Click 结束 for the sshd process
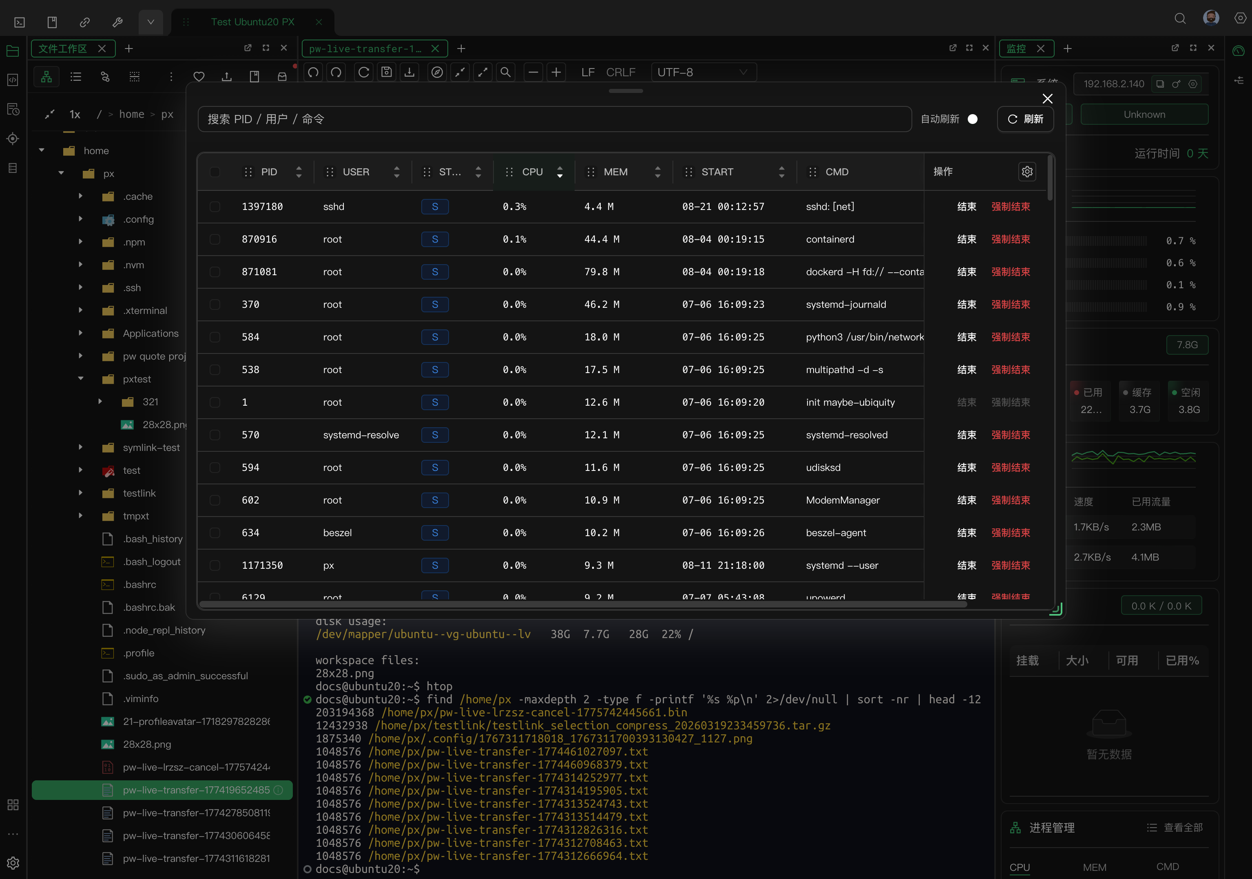 [x=967, y=207]
